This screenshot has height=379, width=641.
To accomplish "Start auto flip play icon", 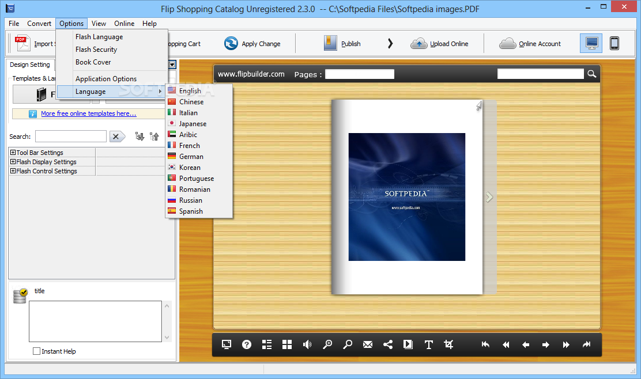I will click(408, 344).
